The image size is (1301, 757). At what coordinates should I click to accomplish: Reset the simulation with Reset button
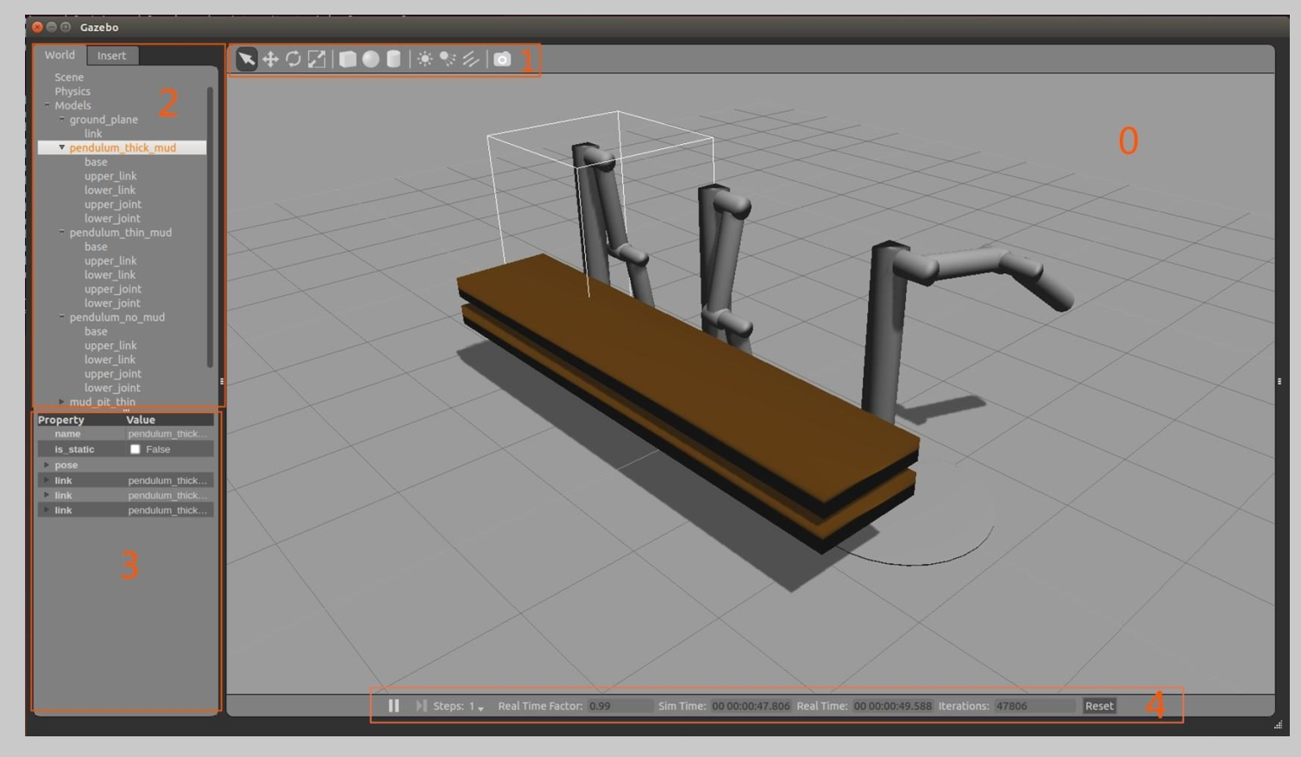pos(1099,705)
